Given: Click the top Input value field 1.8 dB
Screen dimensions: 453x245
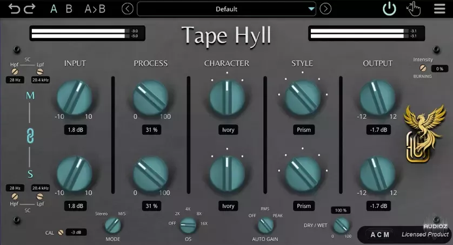Looking at the screenshot, I should point(75,130).
